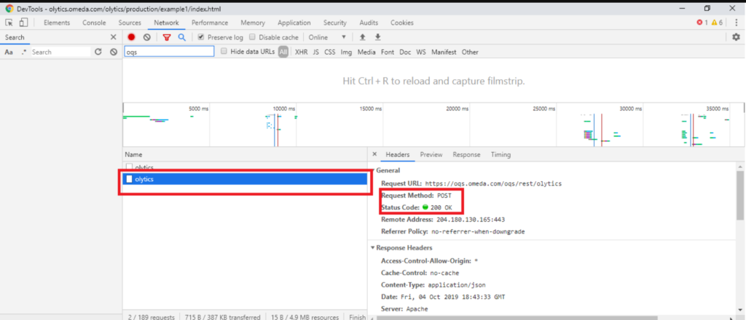Open network settings gear icon
This screenshot has width=746, height=320.
coord(736,37)
